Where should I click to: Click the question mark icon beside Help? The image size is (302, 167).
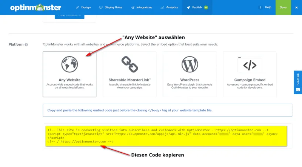click(260, 8)
